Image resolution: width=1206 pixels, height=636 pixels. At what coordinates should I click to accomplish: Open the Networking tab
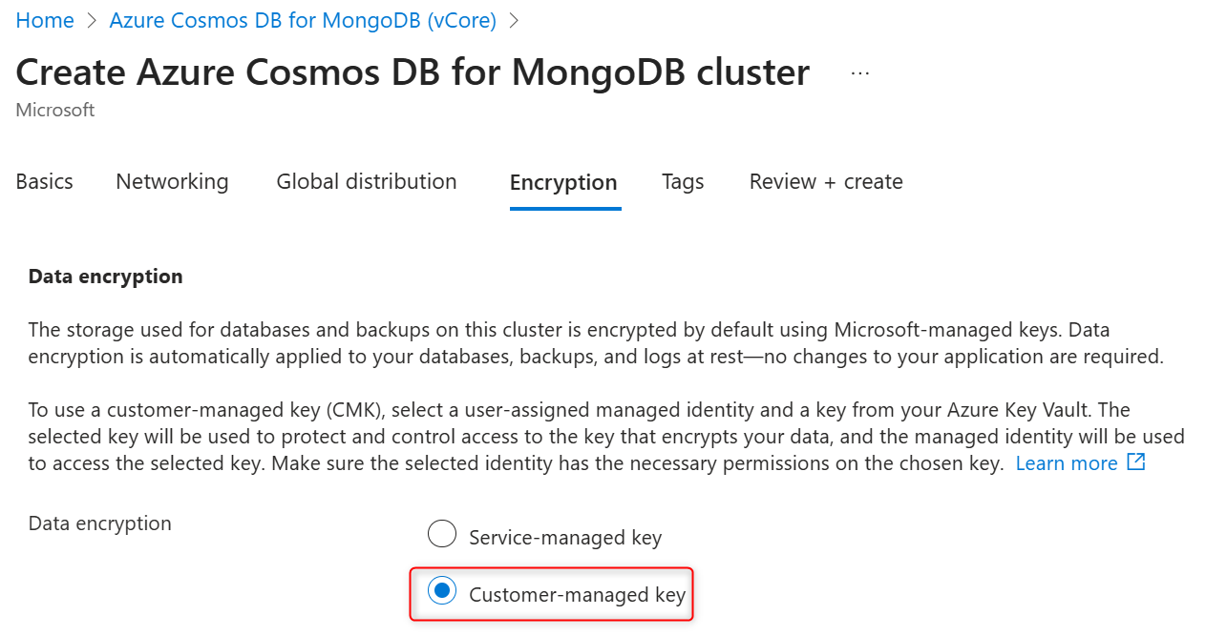(172, 181)
